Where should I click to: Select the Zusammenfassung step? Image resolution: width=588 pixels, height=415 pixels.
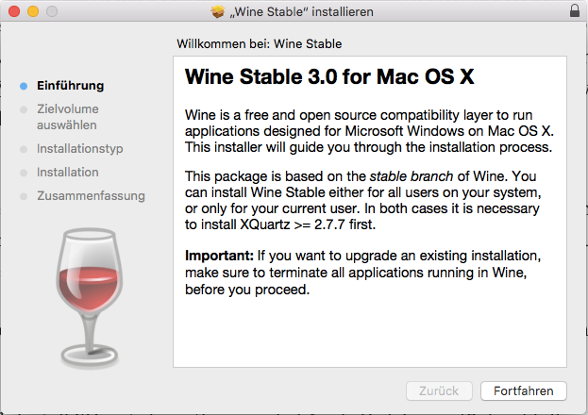tap(91, 195)
